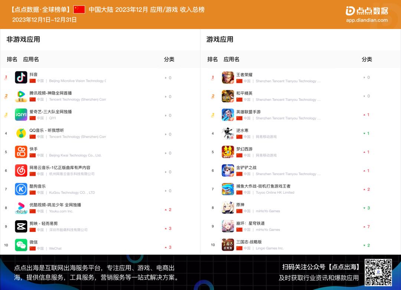Click the drop indicator beside 三国志·战略版

click(x=367, y=245)
